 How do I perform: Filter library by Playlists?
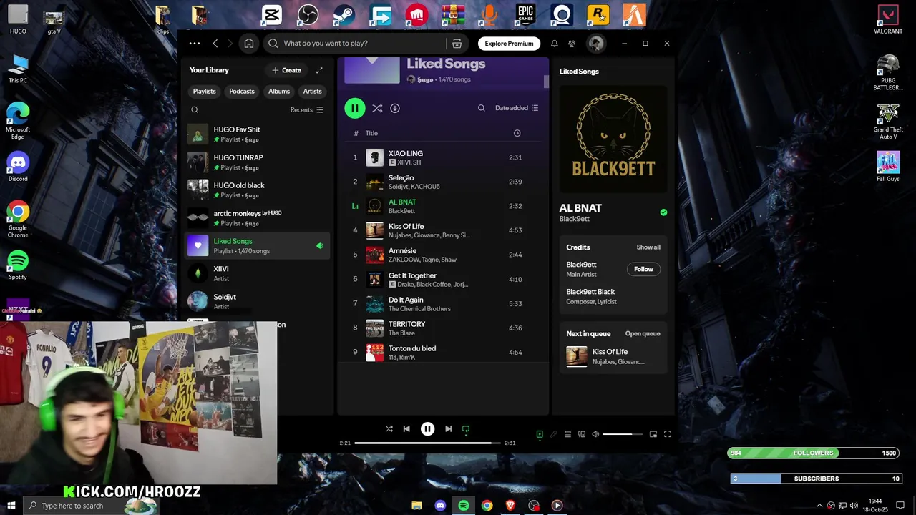pos(204,92)
